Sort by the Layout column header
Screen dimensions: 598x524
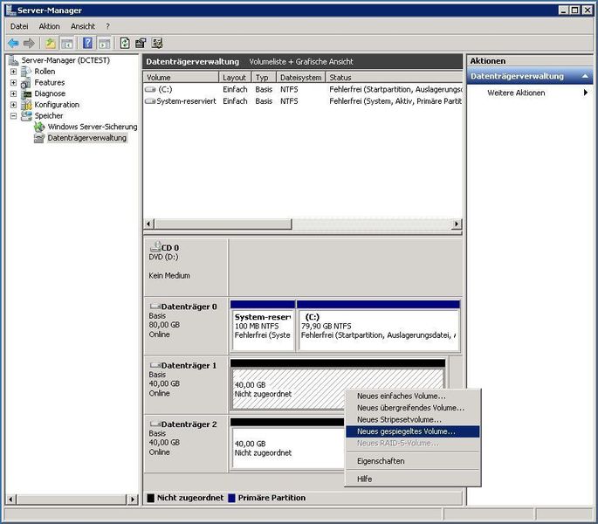235,78
